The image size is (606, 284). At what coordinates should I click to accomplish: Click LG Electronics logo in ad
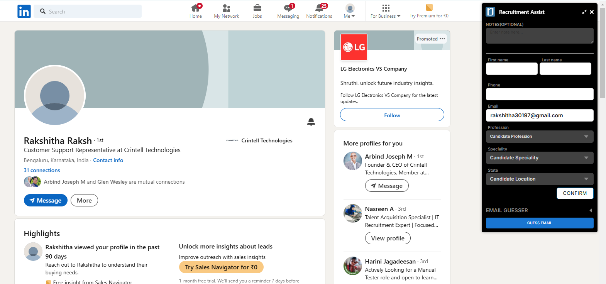coord(354,47)
